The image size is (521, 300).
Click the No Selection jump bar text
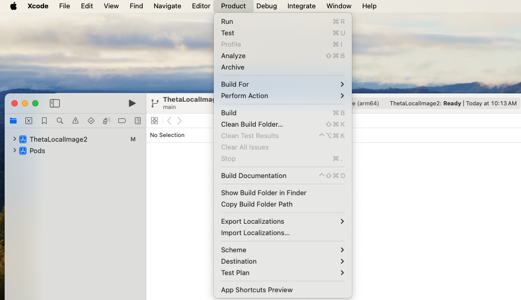pyautogui.click(x=167, y=135)
